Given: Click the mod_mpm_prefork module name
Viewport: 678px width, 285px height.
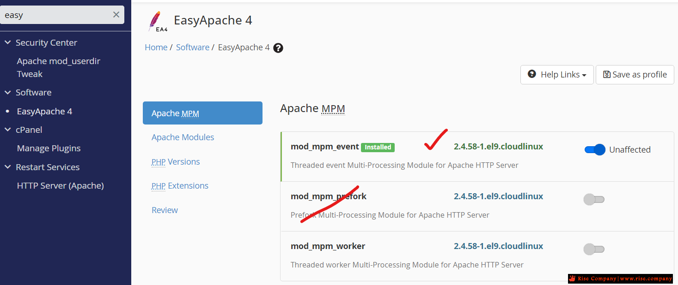Looking at the screenshot, I should pyautogui.click(x=329, y=196).
